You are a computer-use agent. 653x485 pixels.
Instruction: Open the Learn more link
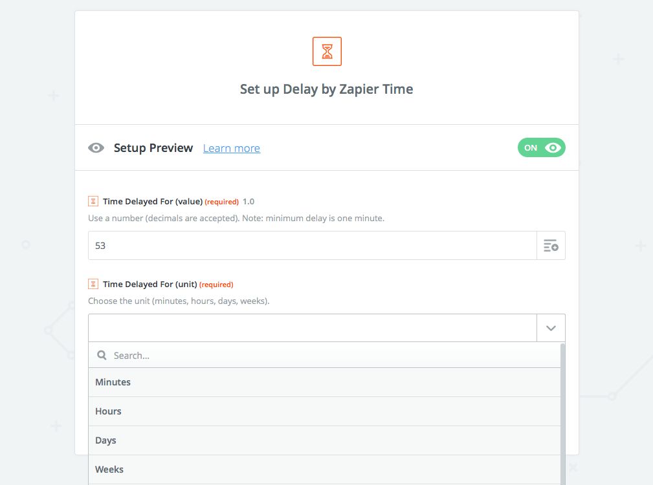[232, 148]
